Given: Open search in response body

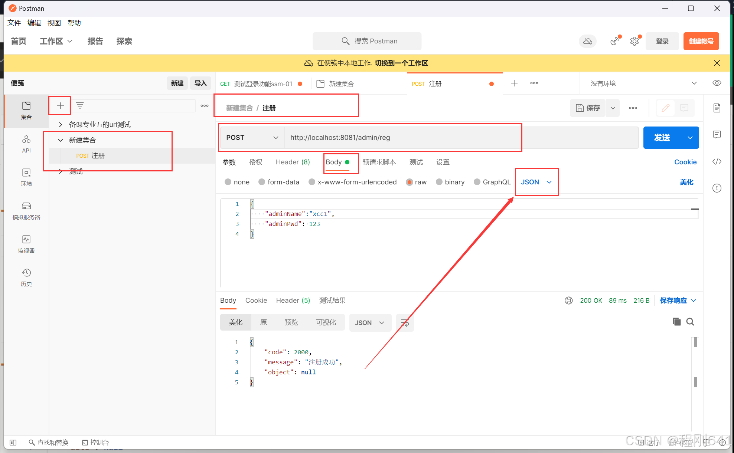Looking at the screenshot, I should click(x=690, y=322).
